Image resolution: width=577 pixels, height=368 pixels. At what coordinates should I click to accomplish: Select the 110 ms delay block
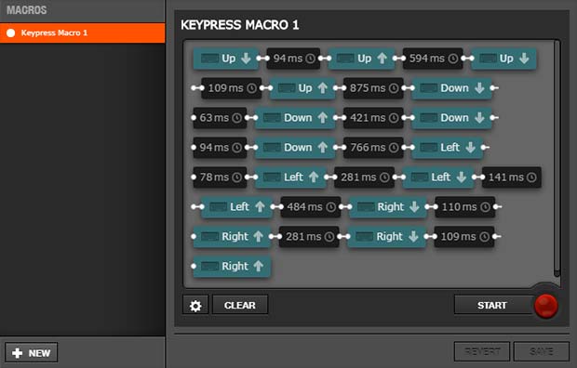[x=465, y=207]
